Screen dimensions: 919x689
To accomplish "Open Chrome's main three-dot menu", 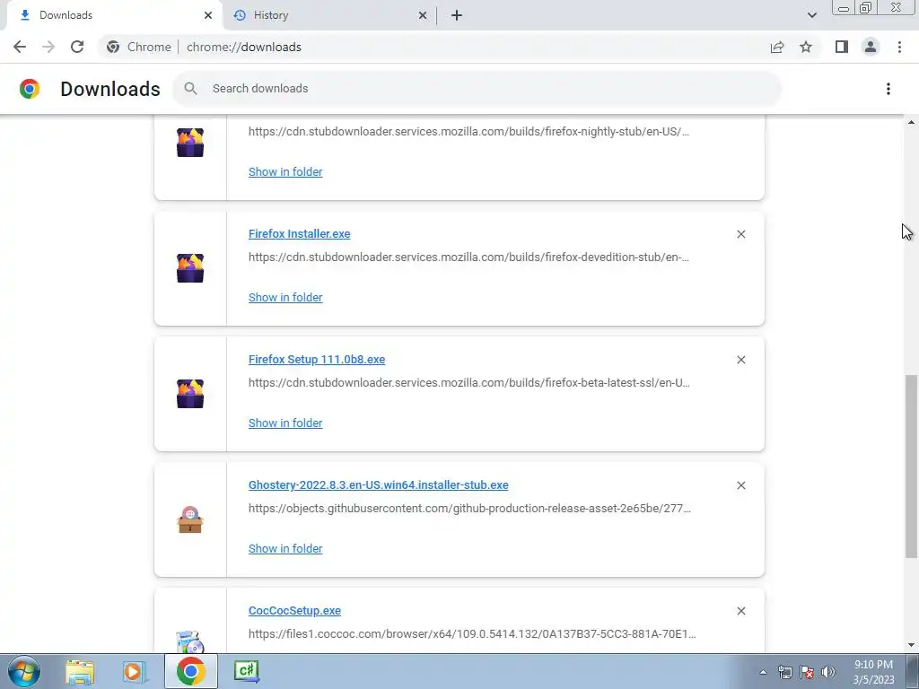I will coord(899,47).
